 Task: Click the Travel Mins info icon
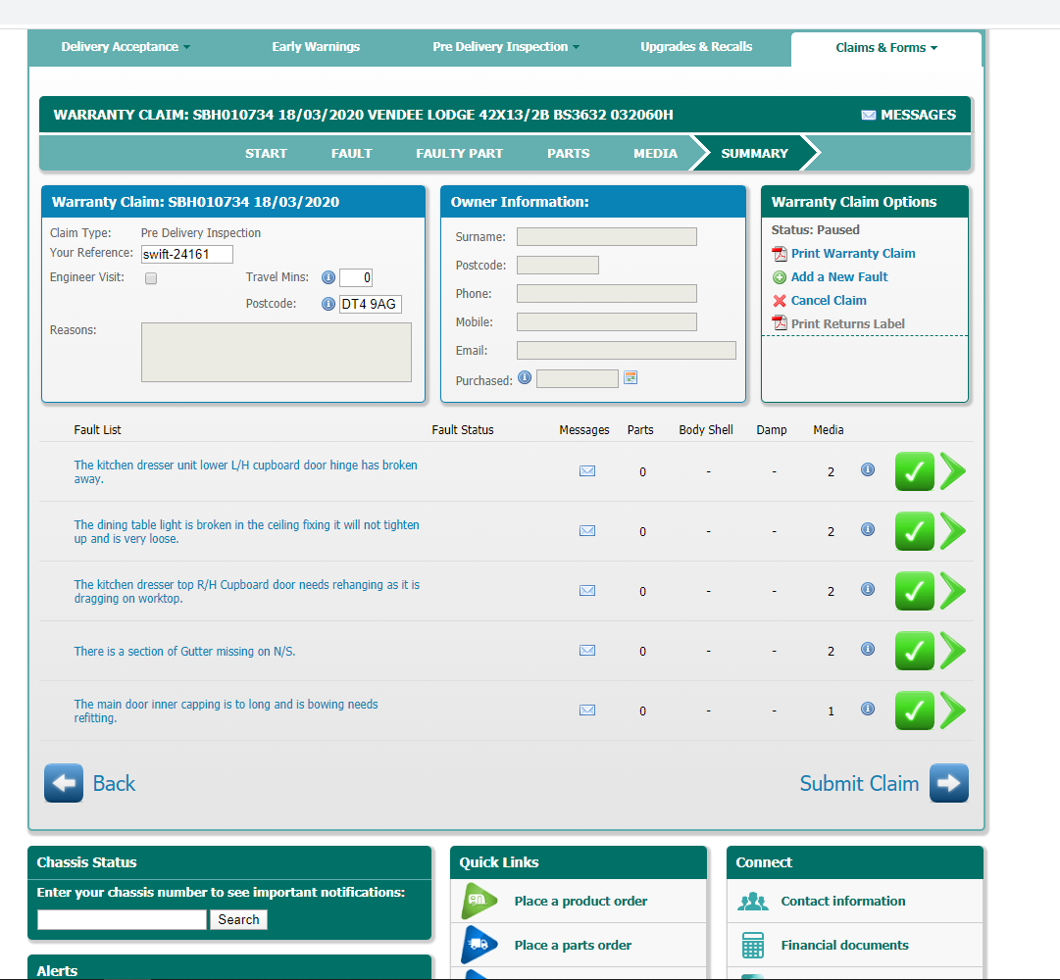point(328,277)
